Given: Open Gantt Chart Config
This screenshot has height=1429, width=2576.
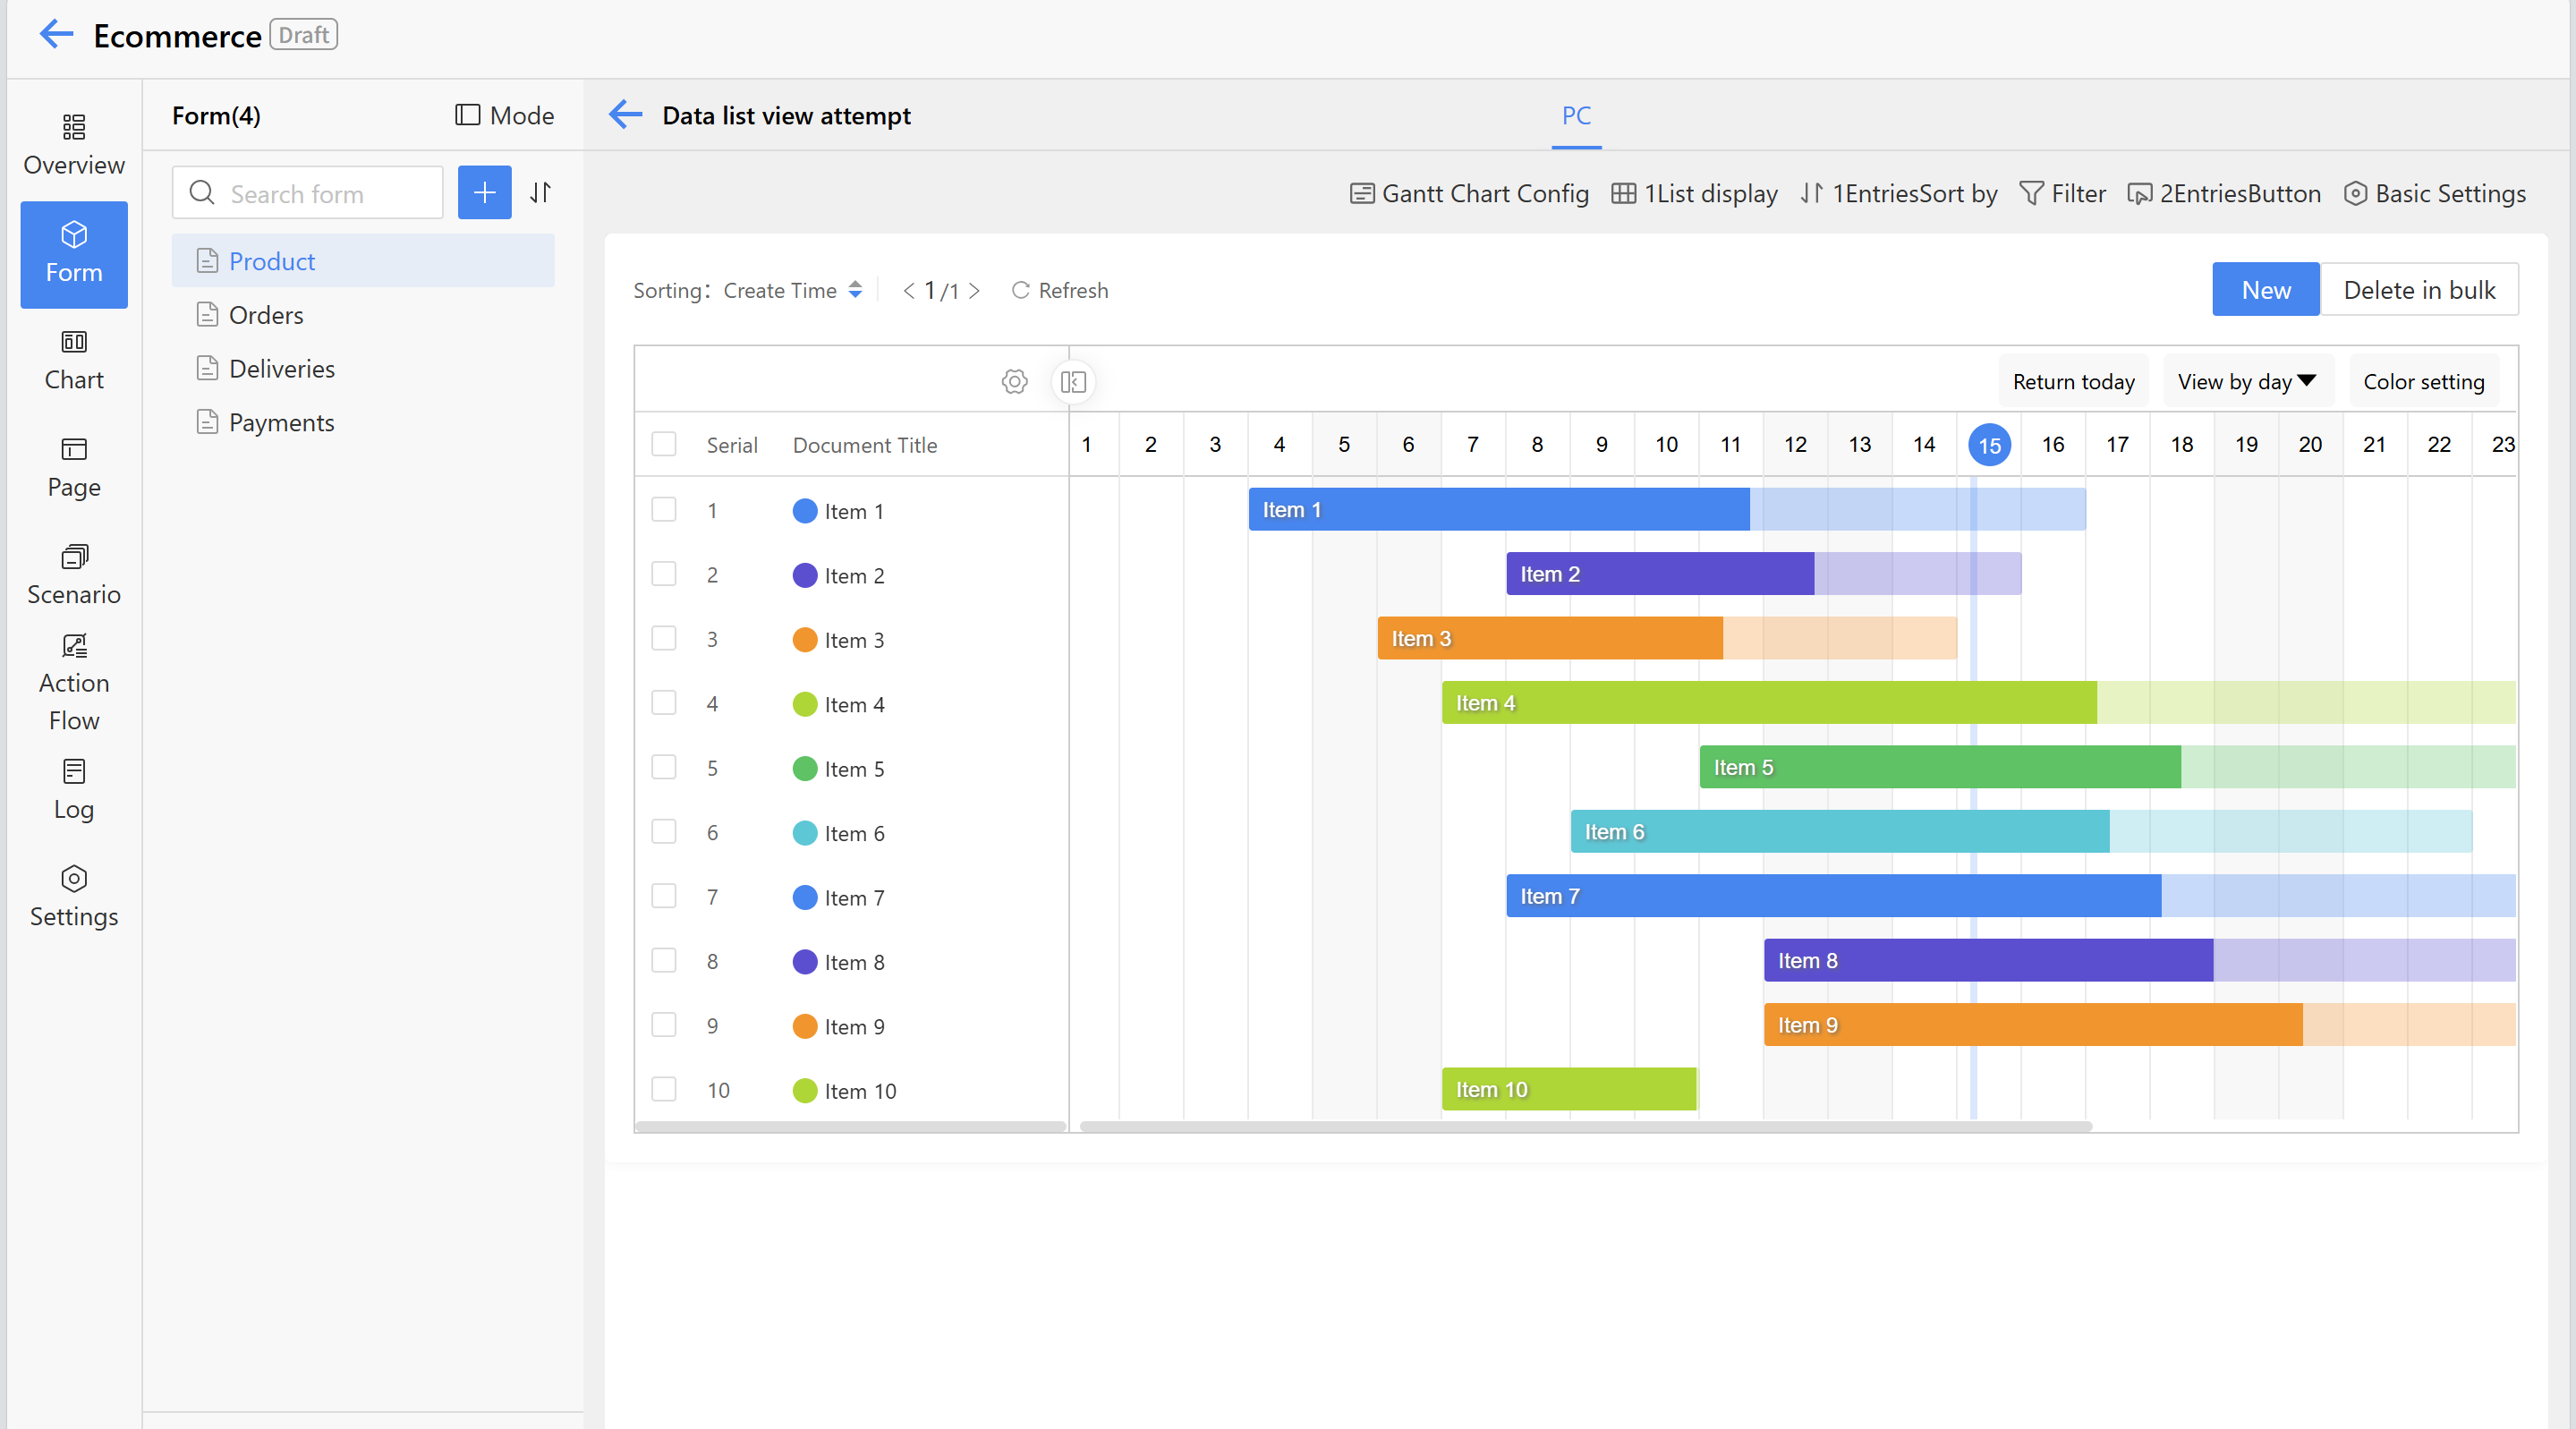Looking at the screenshot, I should 1469,194.
